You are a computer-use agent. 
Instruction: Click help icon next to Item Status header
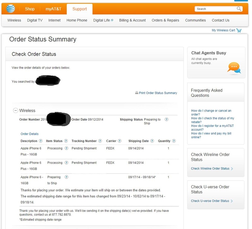pos(66,141)
